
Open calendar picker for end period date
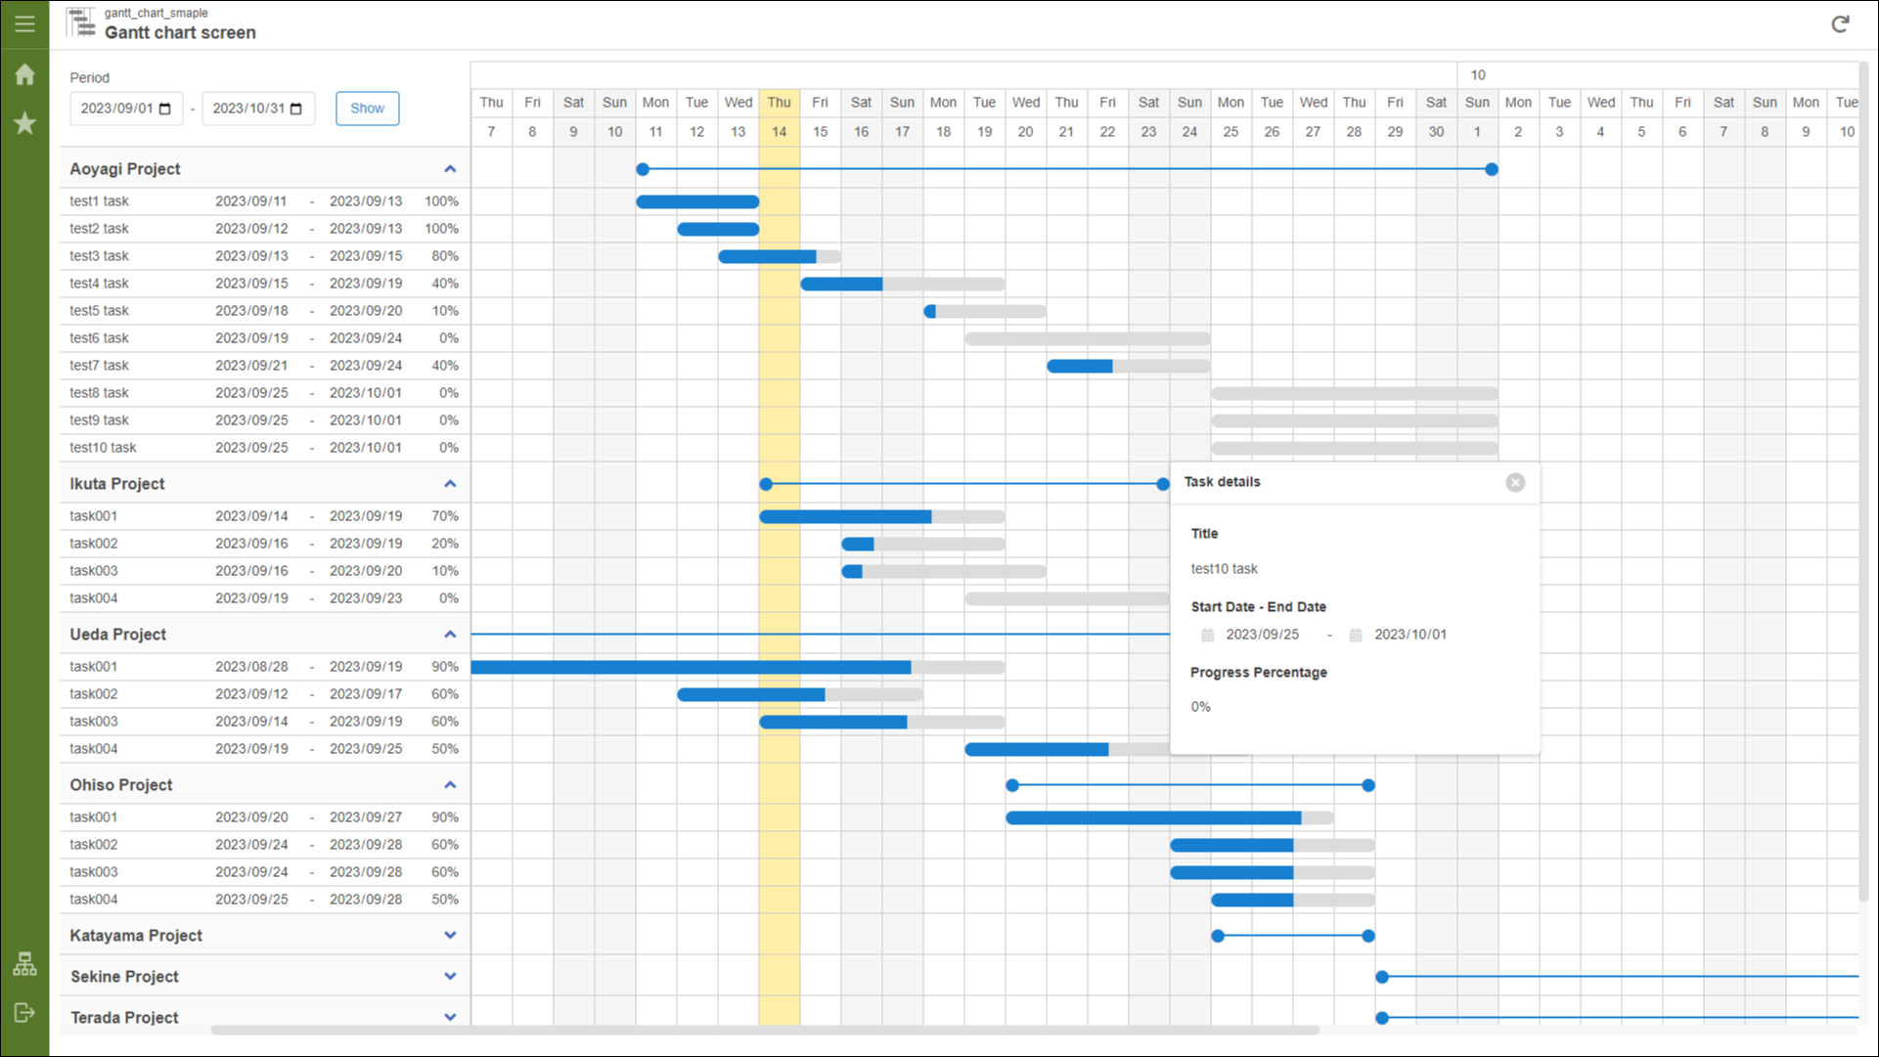[296, 109]
